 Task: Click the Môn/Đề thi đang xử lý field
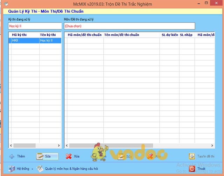click(129, 26)
